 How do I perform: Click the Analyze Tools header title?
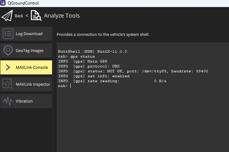coord(62,16)
